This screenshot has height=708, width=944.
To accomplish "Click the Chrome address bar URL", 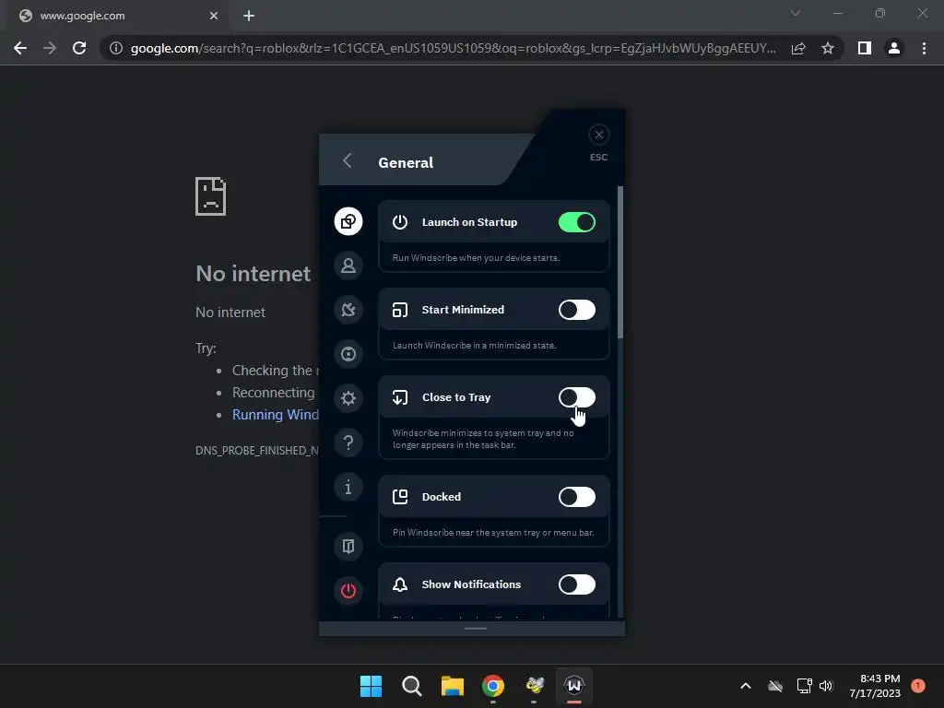I will (453, 48).
